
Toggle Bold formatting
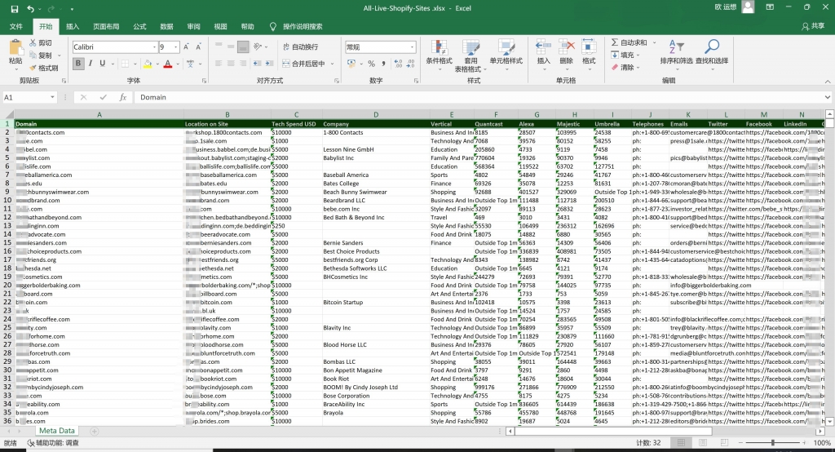(78, 64)
